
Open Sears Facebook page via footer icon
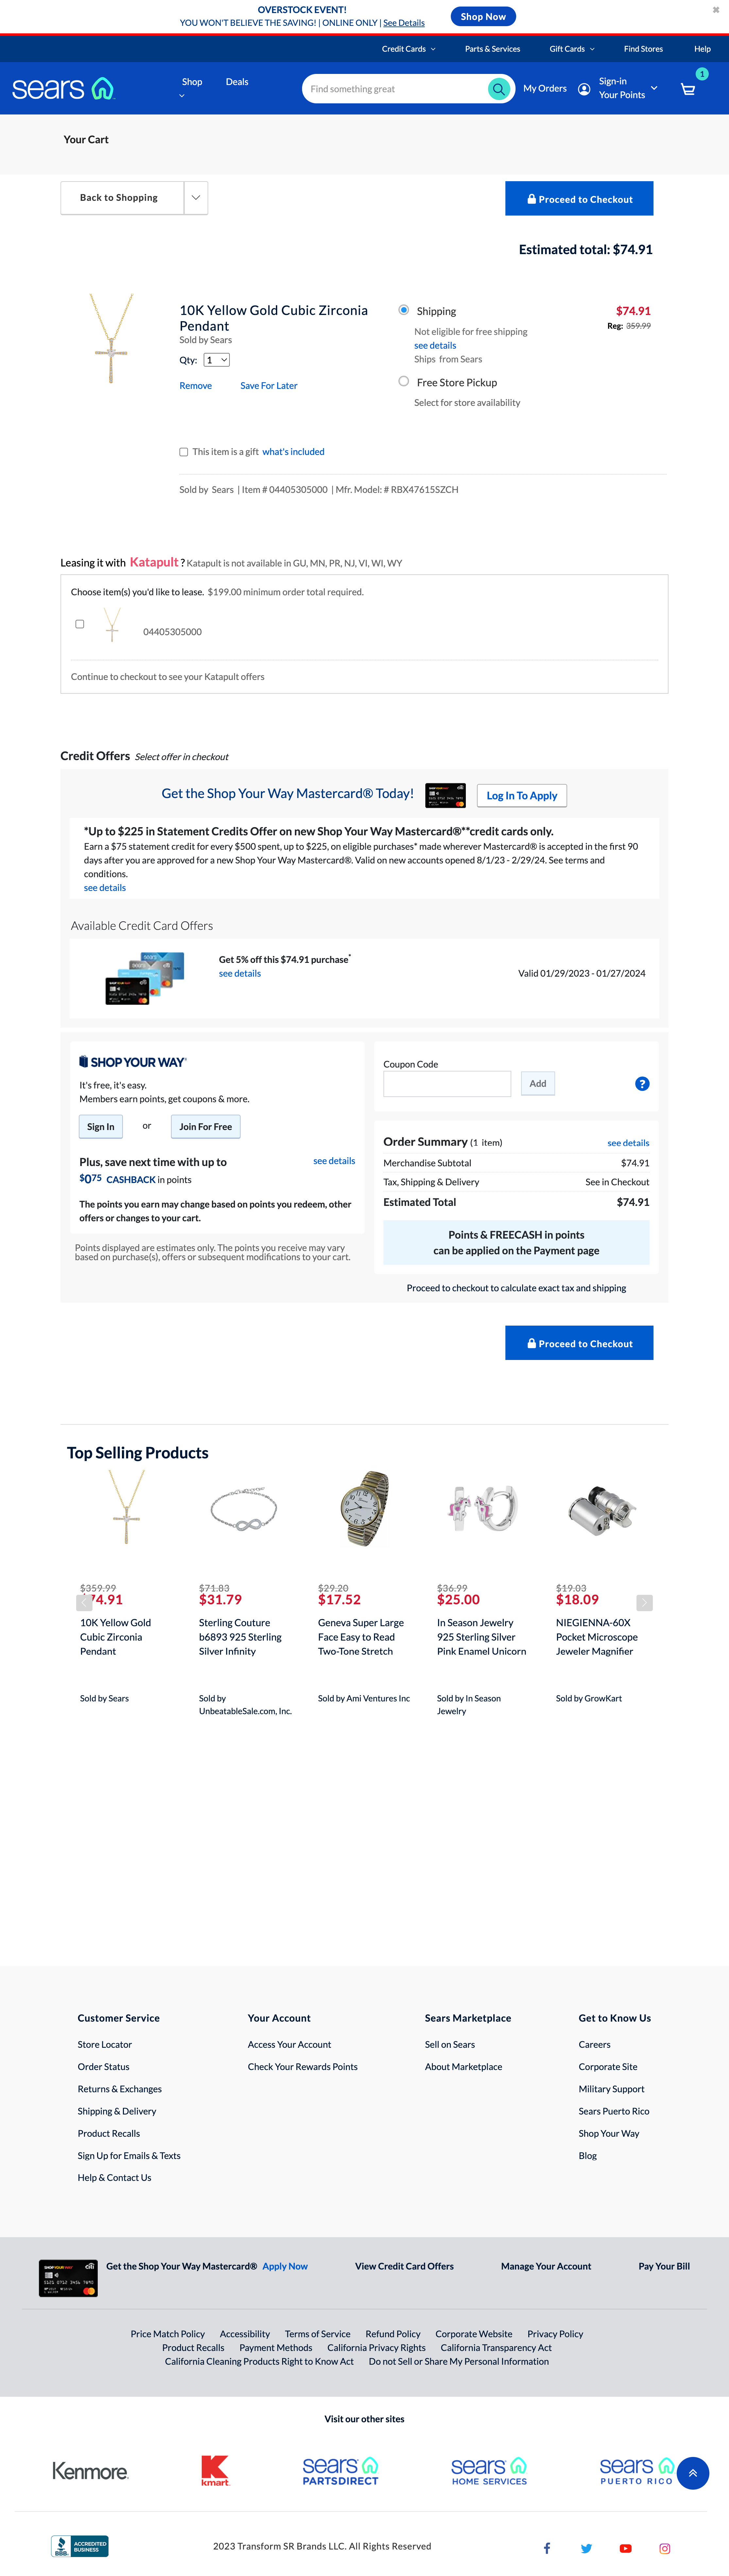click(x=547, y=2548)
